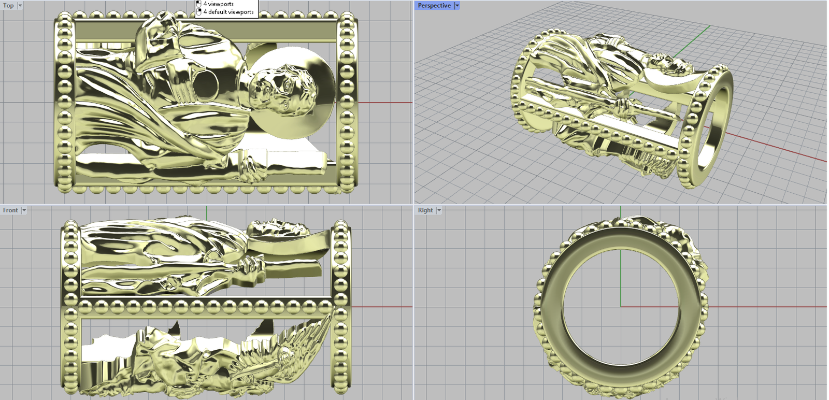Click the left mouse icon beside '4 viewports'
Image resolution: width=829 pixels, height=400 pixels.
point(198,4)
